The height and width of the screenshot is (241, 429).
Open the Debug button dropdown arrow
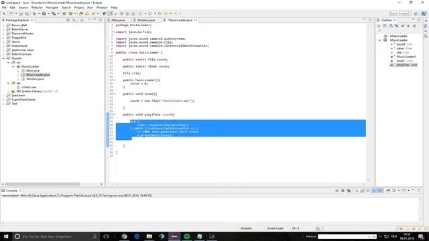point(39,13)
